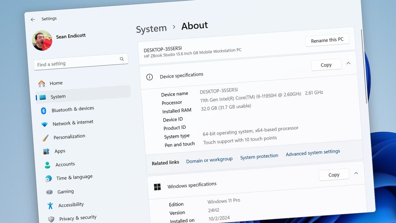Copy the Windows specifications
The image size is (396, 223).
(x=334, y=175)
